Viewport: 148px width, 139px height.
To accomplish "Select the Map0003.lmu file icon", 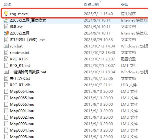I will [6, 124].
